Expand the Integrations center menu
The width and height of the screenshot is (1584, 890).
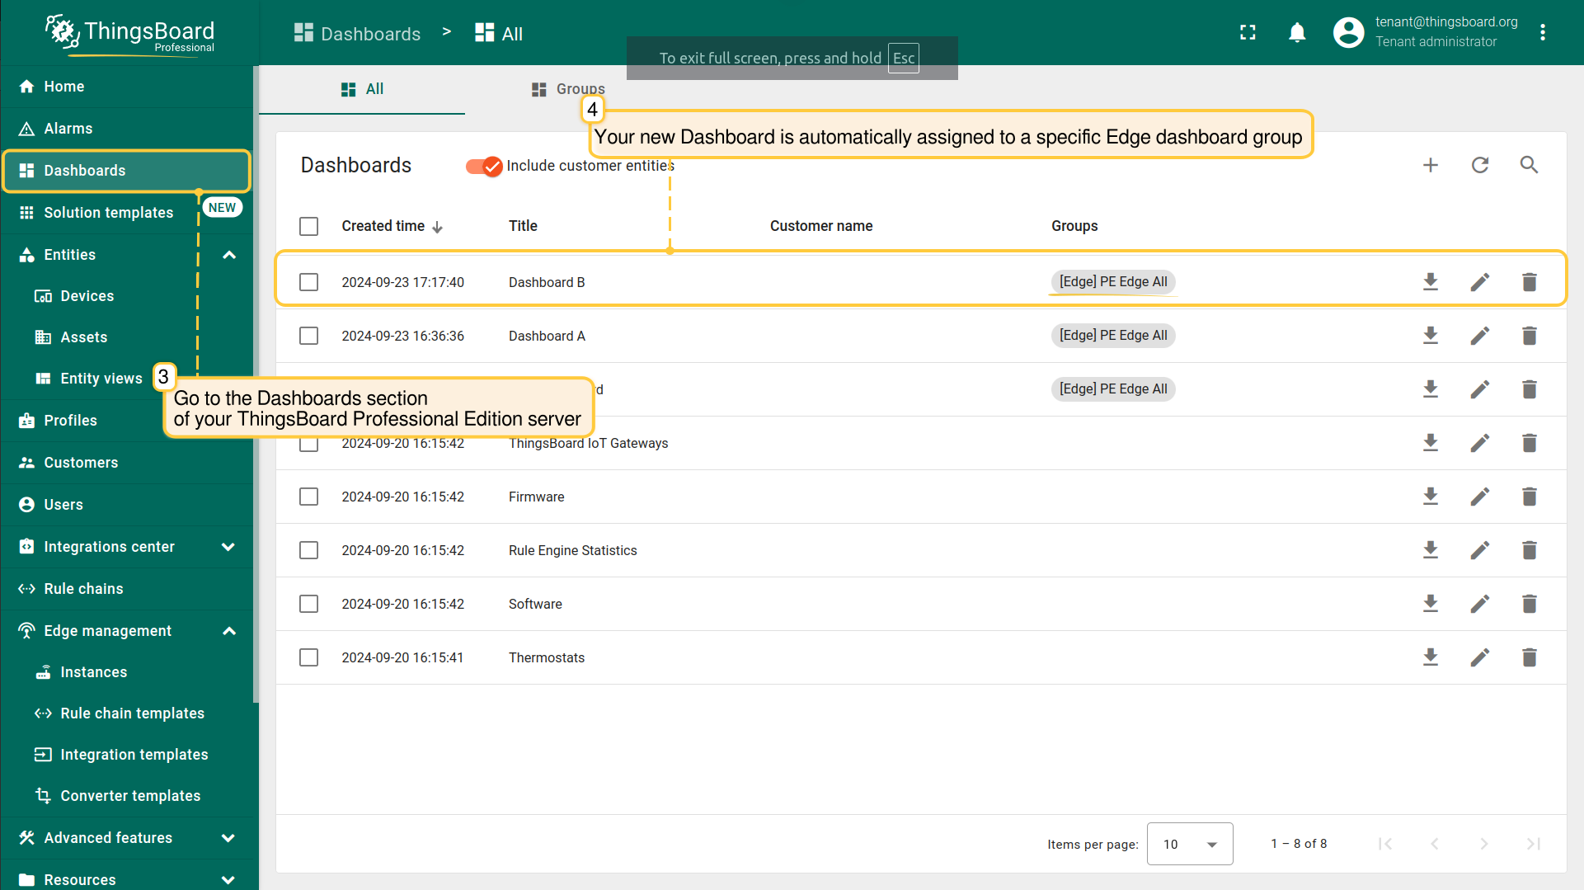(228, 547)
